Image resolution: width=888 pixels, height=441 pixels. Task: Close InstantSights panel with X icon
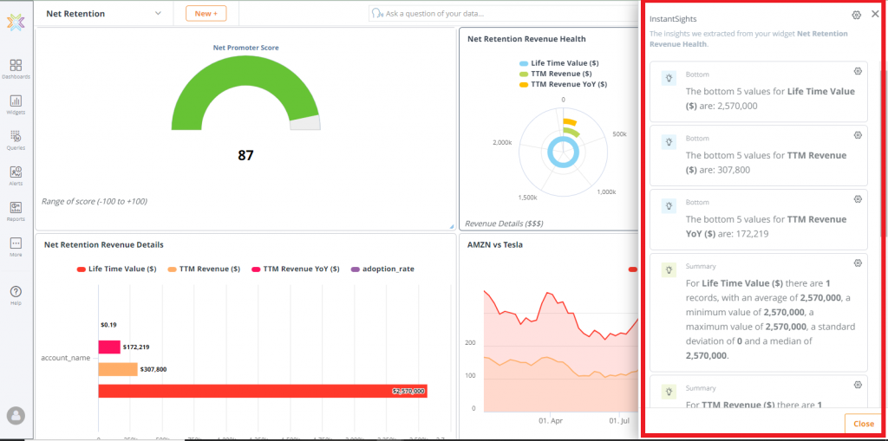point(875,14)
